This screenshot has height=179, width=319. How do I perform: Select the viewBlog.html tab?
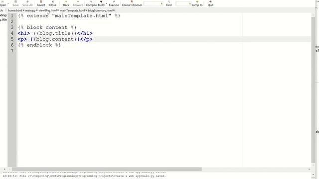point(48,10)
